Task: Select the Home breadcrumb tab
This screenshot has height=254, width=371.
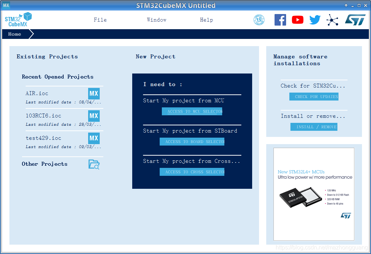Action: (x=15, y=34)
